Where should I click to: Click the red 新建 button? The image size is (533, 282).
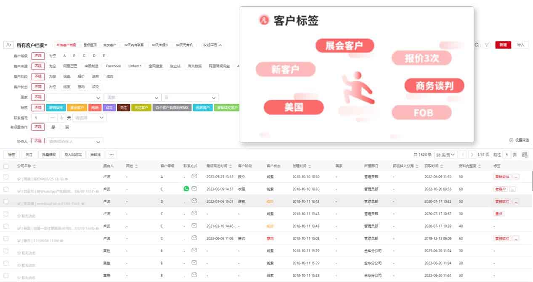(503, 44)
